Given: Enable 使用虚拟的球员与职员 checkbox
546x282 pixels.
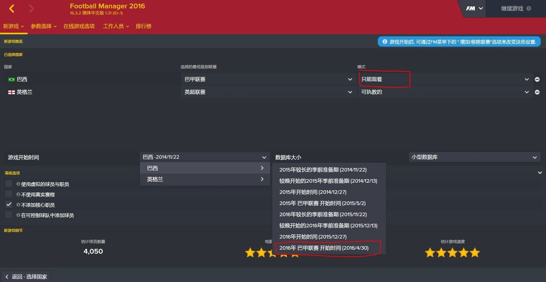Looking at the screenshot, I should (x=9, y=184).
